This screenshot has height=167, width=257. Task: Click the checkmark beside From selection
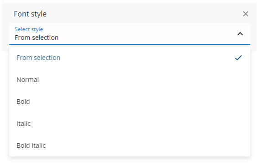pyautogui.click(x=238, y=58)
